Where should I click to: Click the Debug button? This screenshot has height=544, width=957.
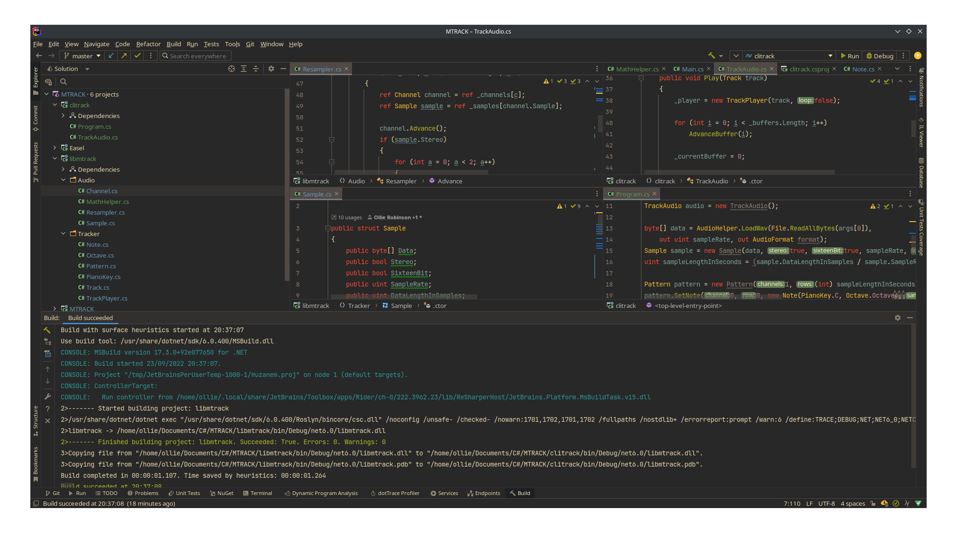880,56
